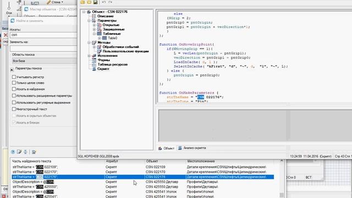
Task: Switch to the Объект bottom tab
Action: coord(166,148)
